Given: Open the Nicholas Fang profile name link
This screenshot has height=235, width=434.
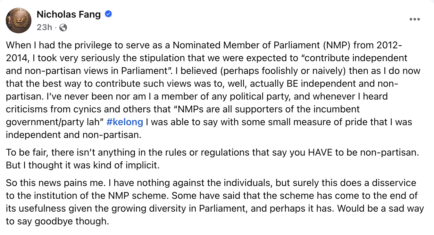Looking at the screenshot, I should tap(69, 14).
